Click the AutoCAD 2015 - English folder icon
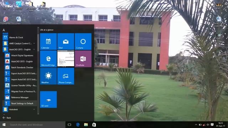 tap(5, 49)
